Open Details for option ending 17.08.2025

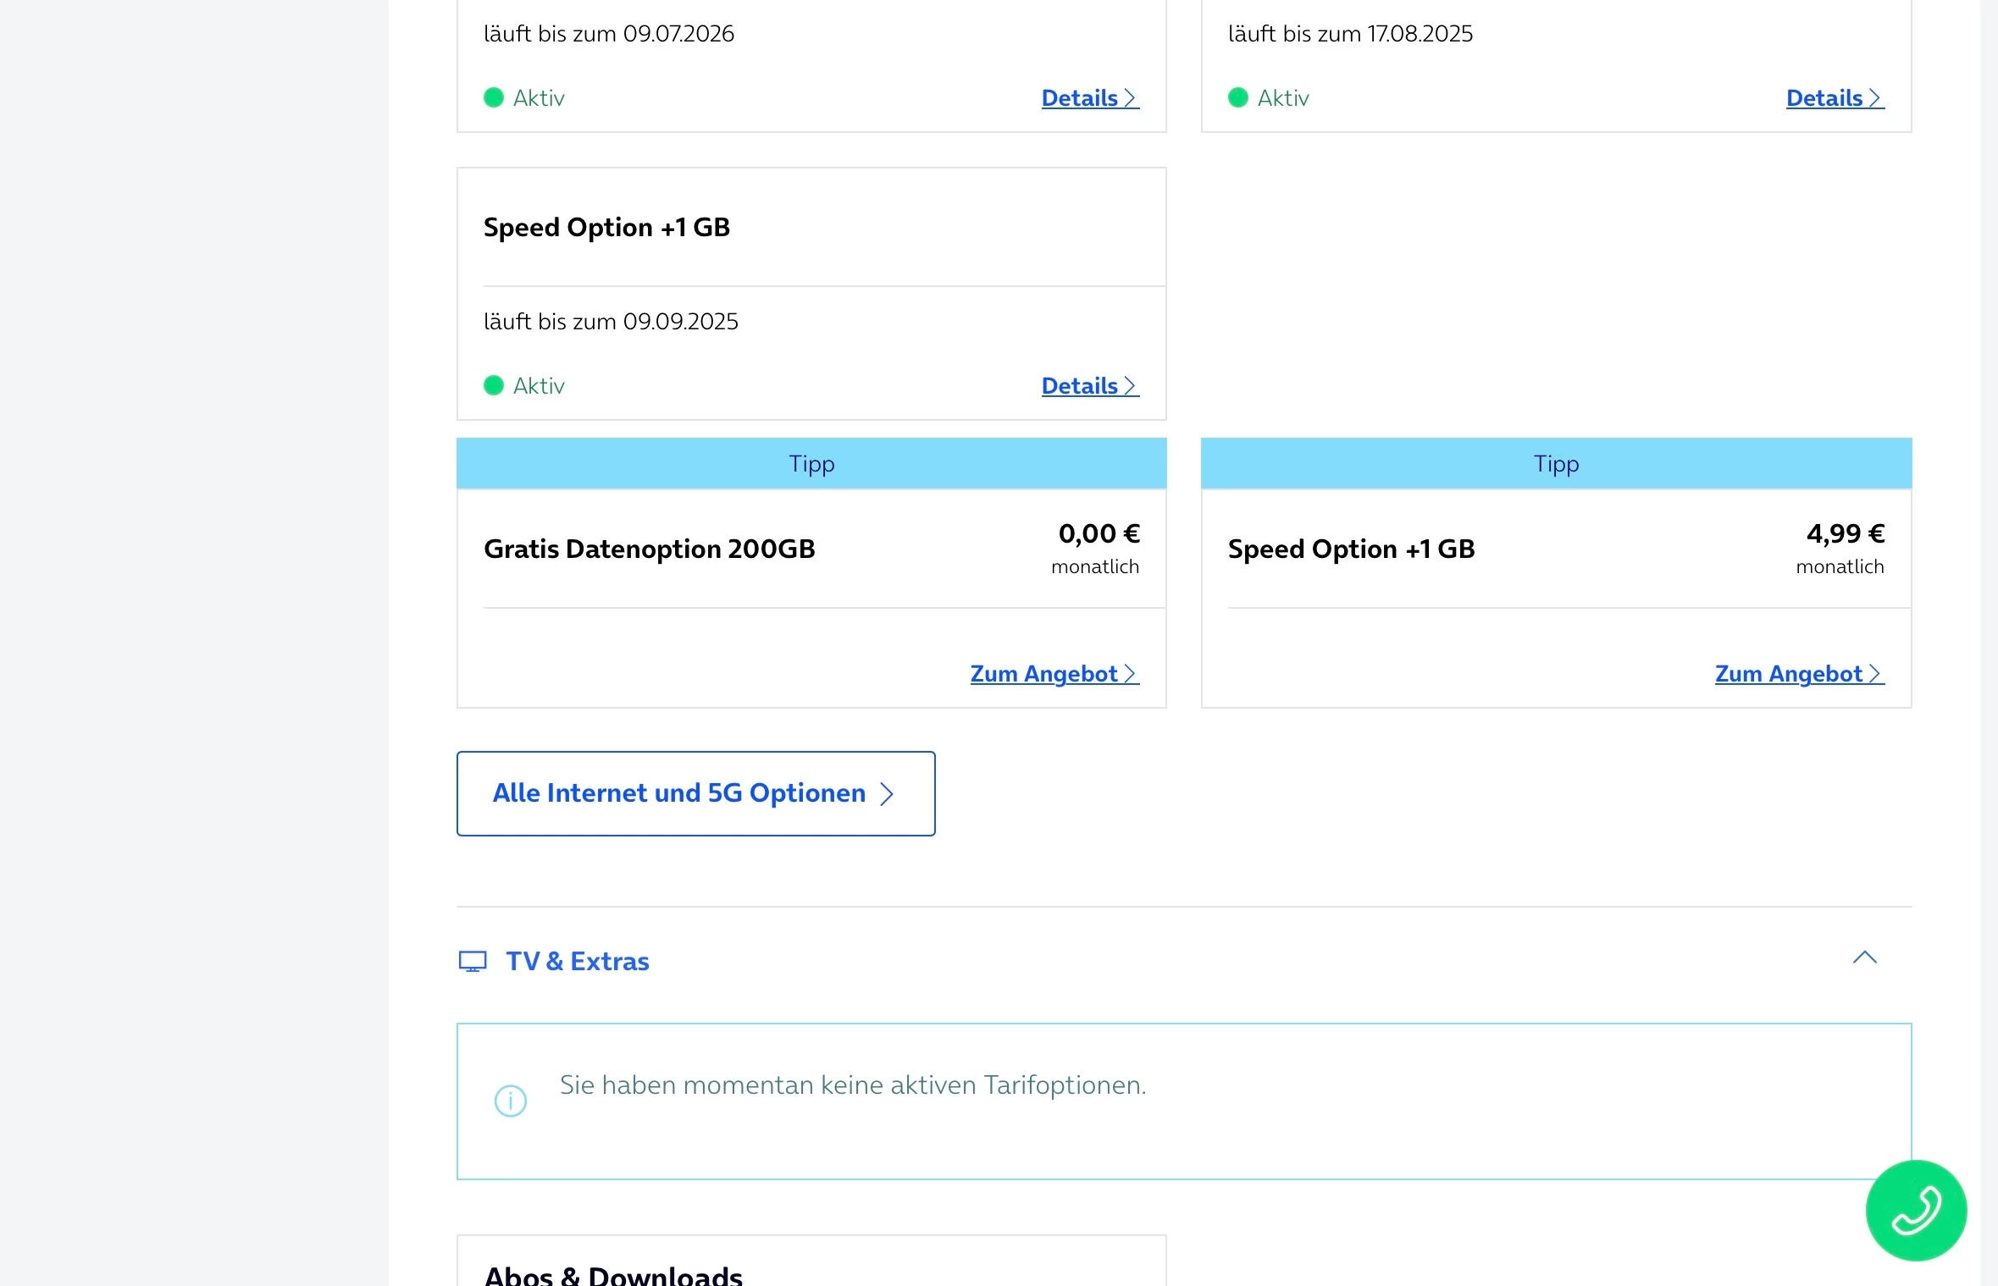click(x=1835, y=98)
